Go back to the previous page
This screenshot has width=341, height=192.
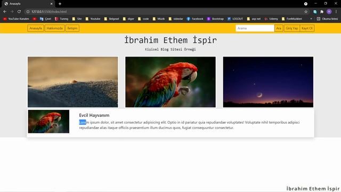pos(5,12)
